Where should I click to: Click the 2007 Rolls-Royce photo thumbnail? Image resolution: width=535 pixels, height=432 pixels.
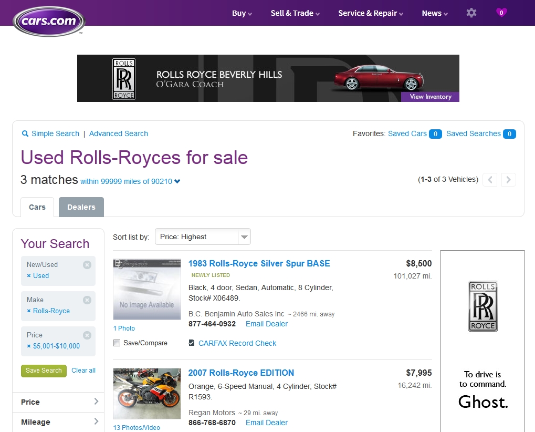point(146,393)
